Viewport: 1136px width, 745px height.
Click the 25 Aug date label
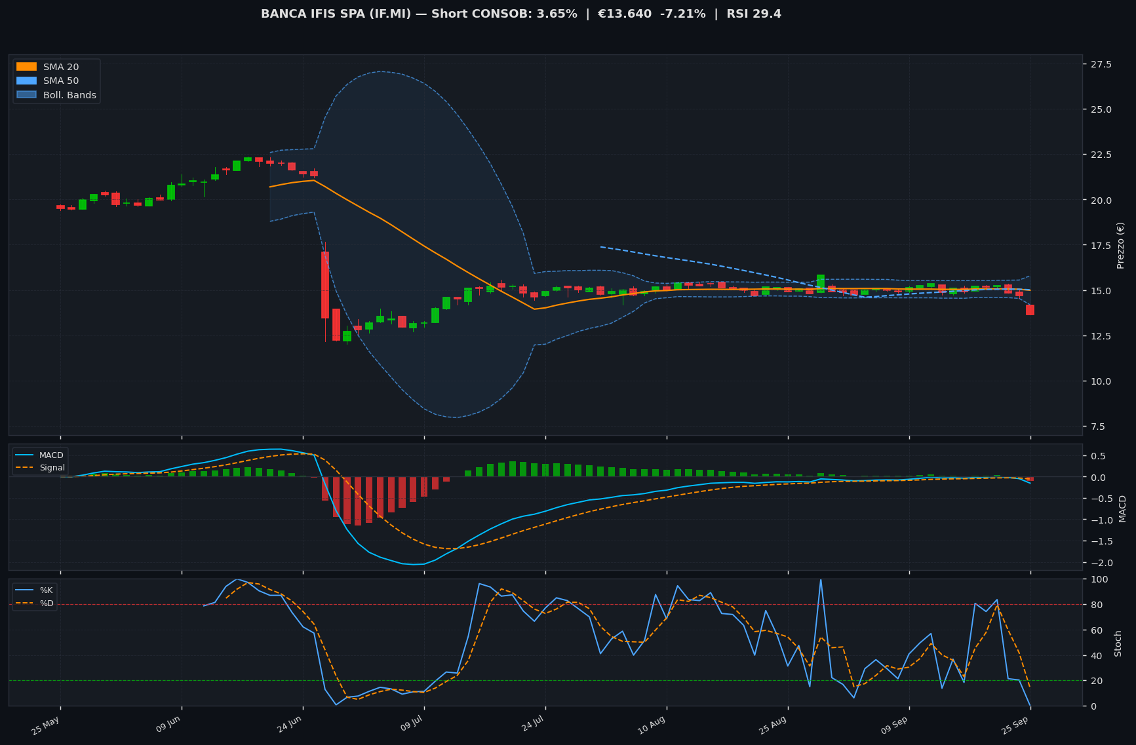coord(772,725)
